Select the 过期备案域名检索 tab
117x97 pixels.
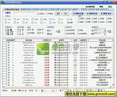coord(12,9)
